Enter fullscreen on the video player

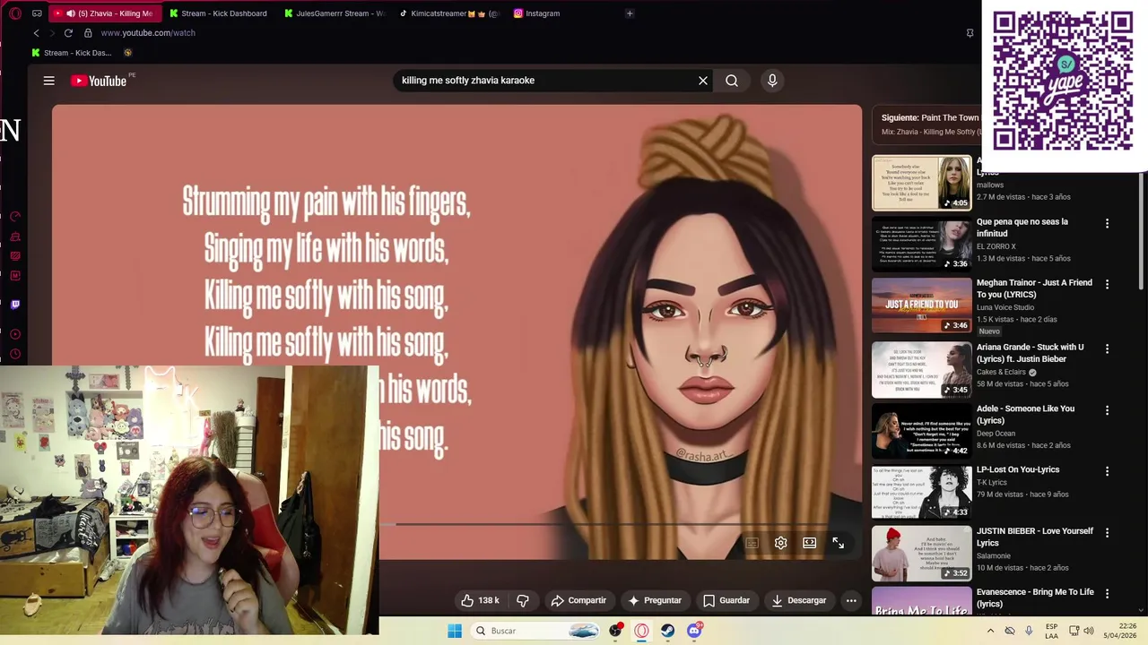click(x=838, y=543)
